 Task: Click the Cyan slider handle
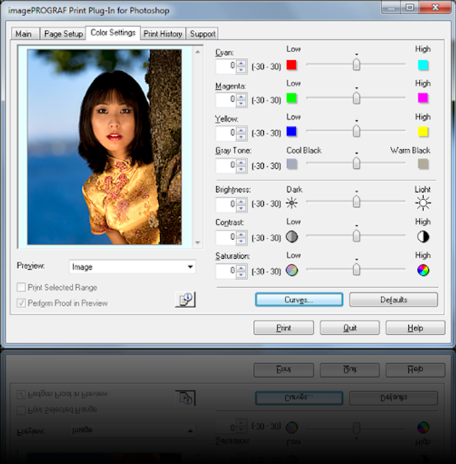(356, 65)
